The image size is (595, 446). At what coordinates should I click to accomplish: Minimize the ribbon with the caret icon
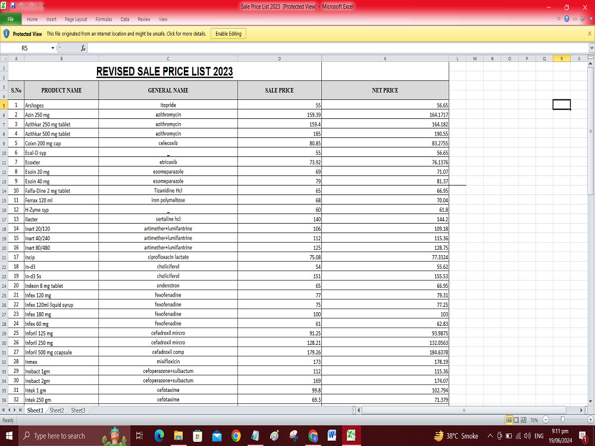pos(559,19)
